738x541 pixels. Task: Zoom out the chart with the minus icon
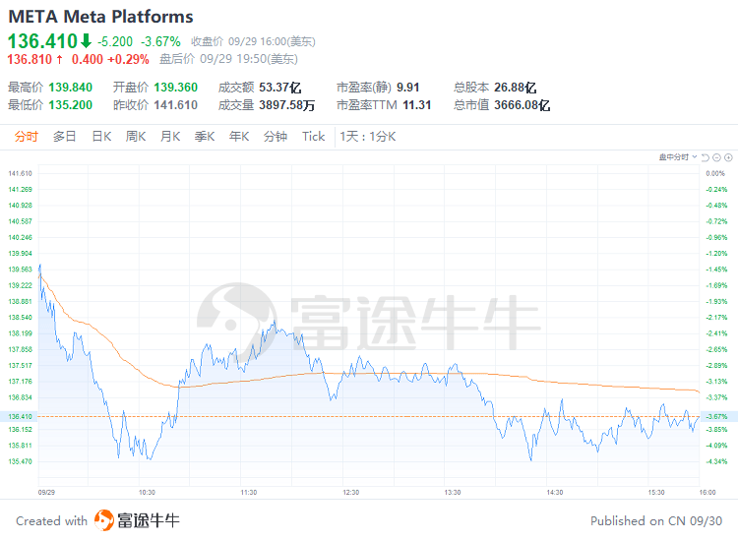click(716, 157)
